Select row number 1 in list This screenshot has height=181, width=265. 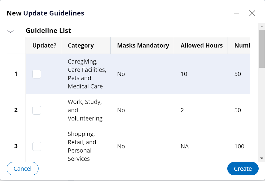pos(16,74)
